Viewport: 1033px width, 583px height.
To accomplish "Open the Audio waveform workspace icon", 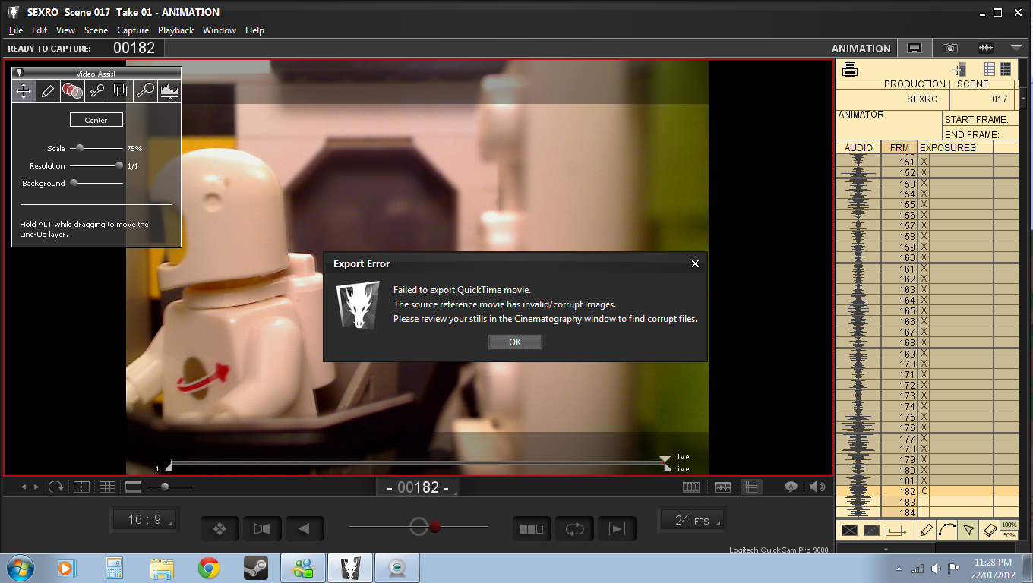I will [986, 48].
